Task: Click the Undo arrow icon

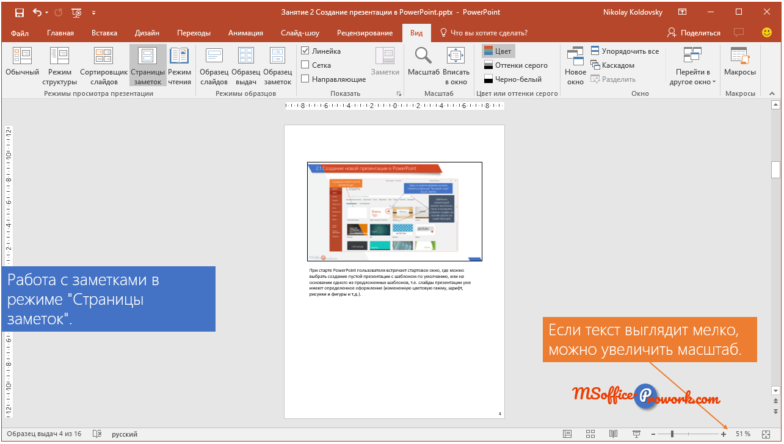Action: (x=37, y=12)
